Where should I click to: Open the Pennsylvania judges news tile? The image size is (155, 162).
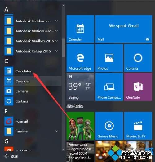(x=80, y=151)
